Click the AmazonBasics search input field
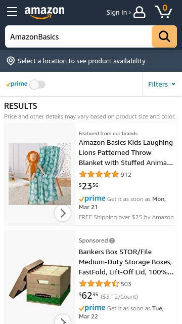Screen dimensions: 182x324 click(78, 36)
